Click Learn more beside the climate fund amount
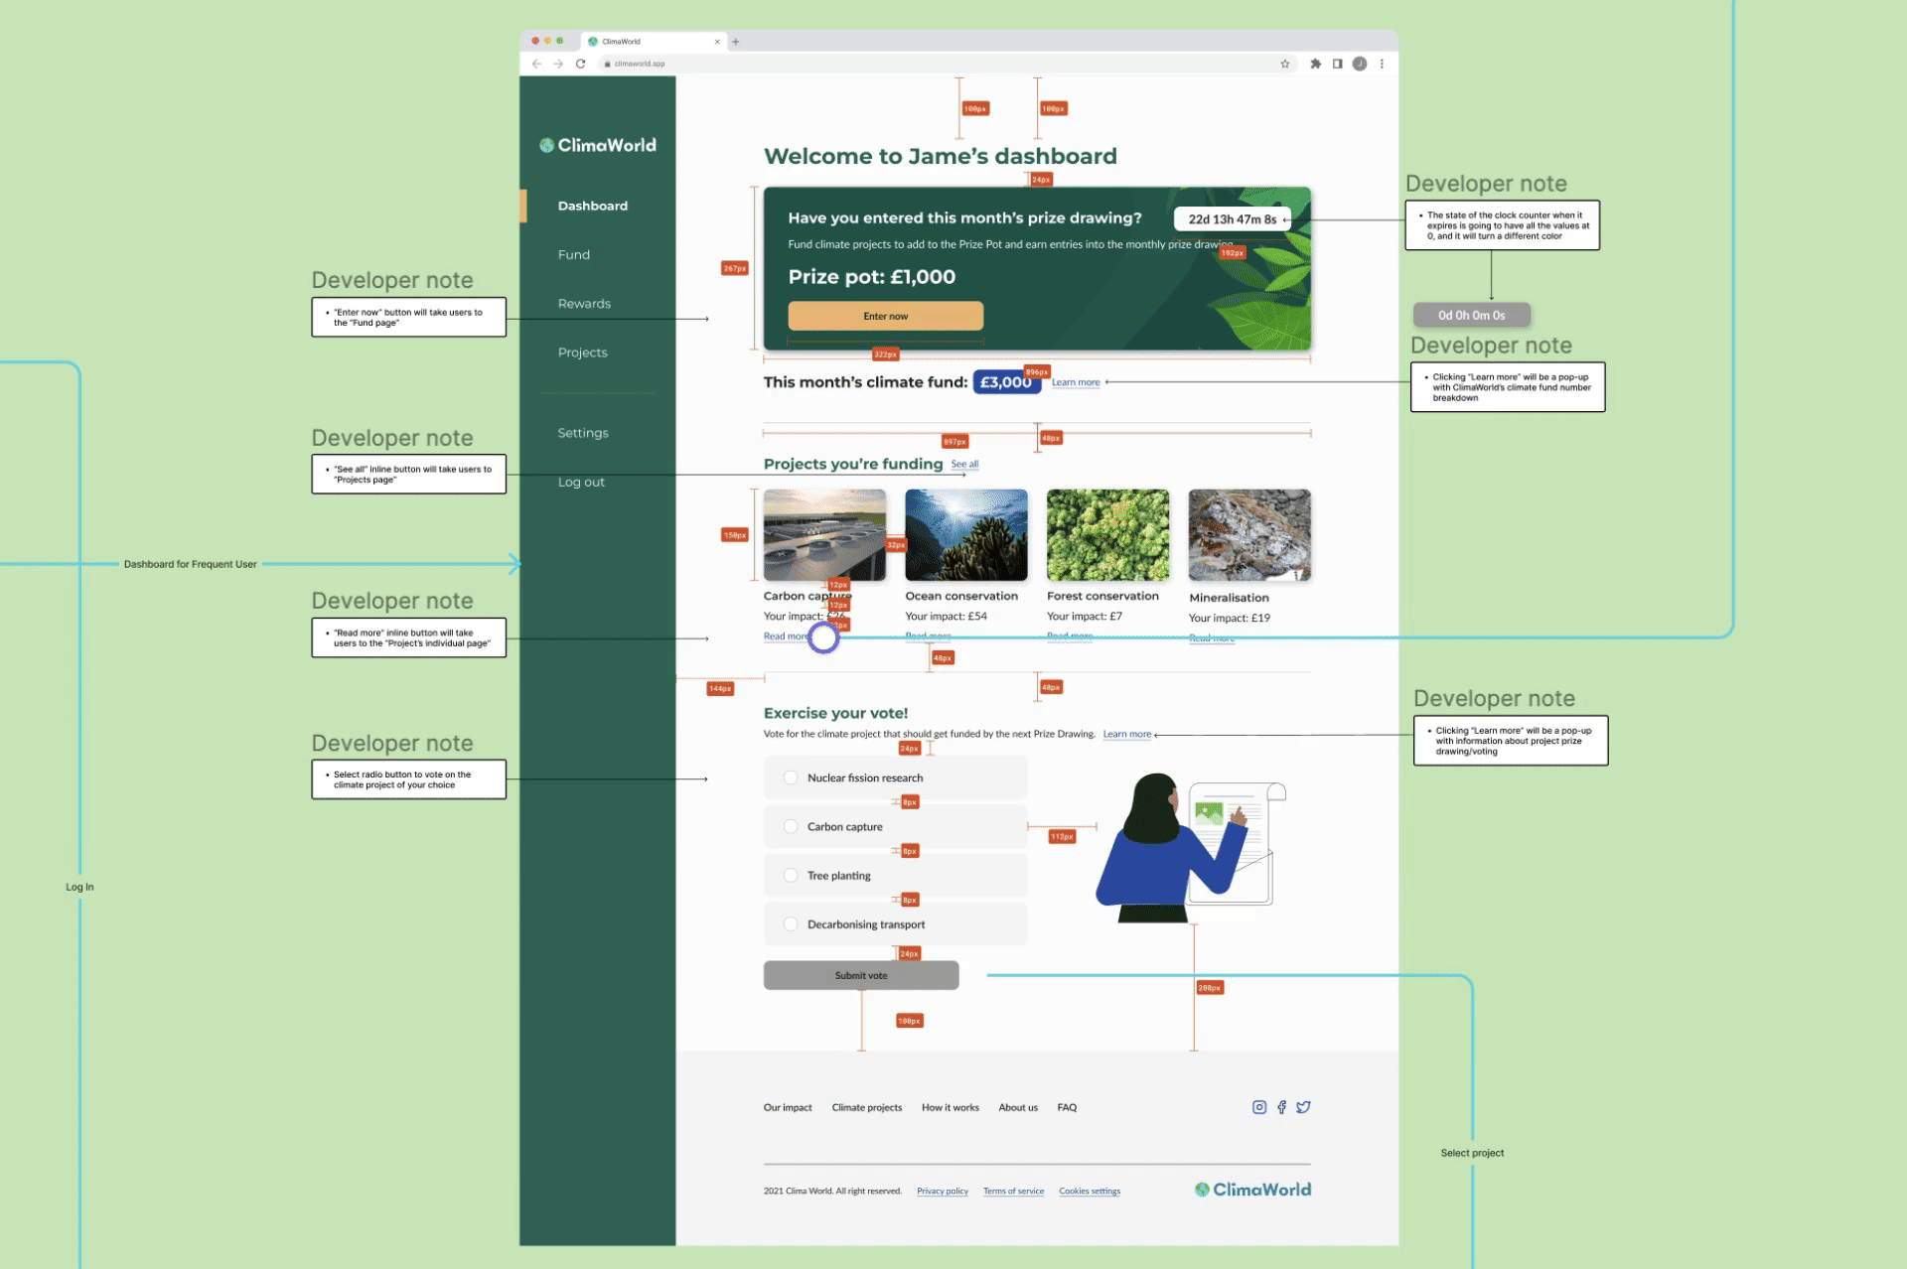 [1076, 382]
